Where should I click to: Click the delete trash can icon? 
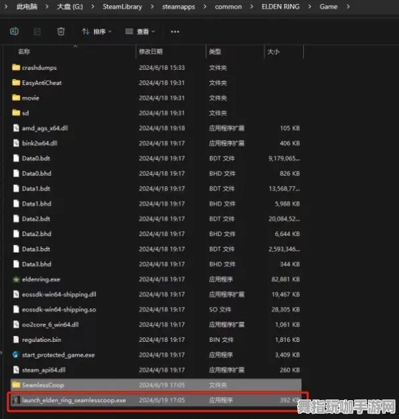click(x=61, y=32)
